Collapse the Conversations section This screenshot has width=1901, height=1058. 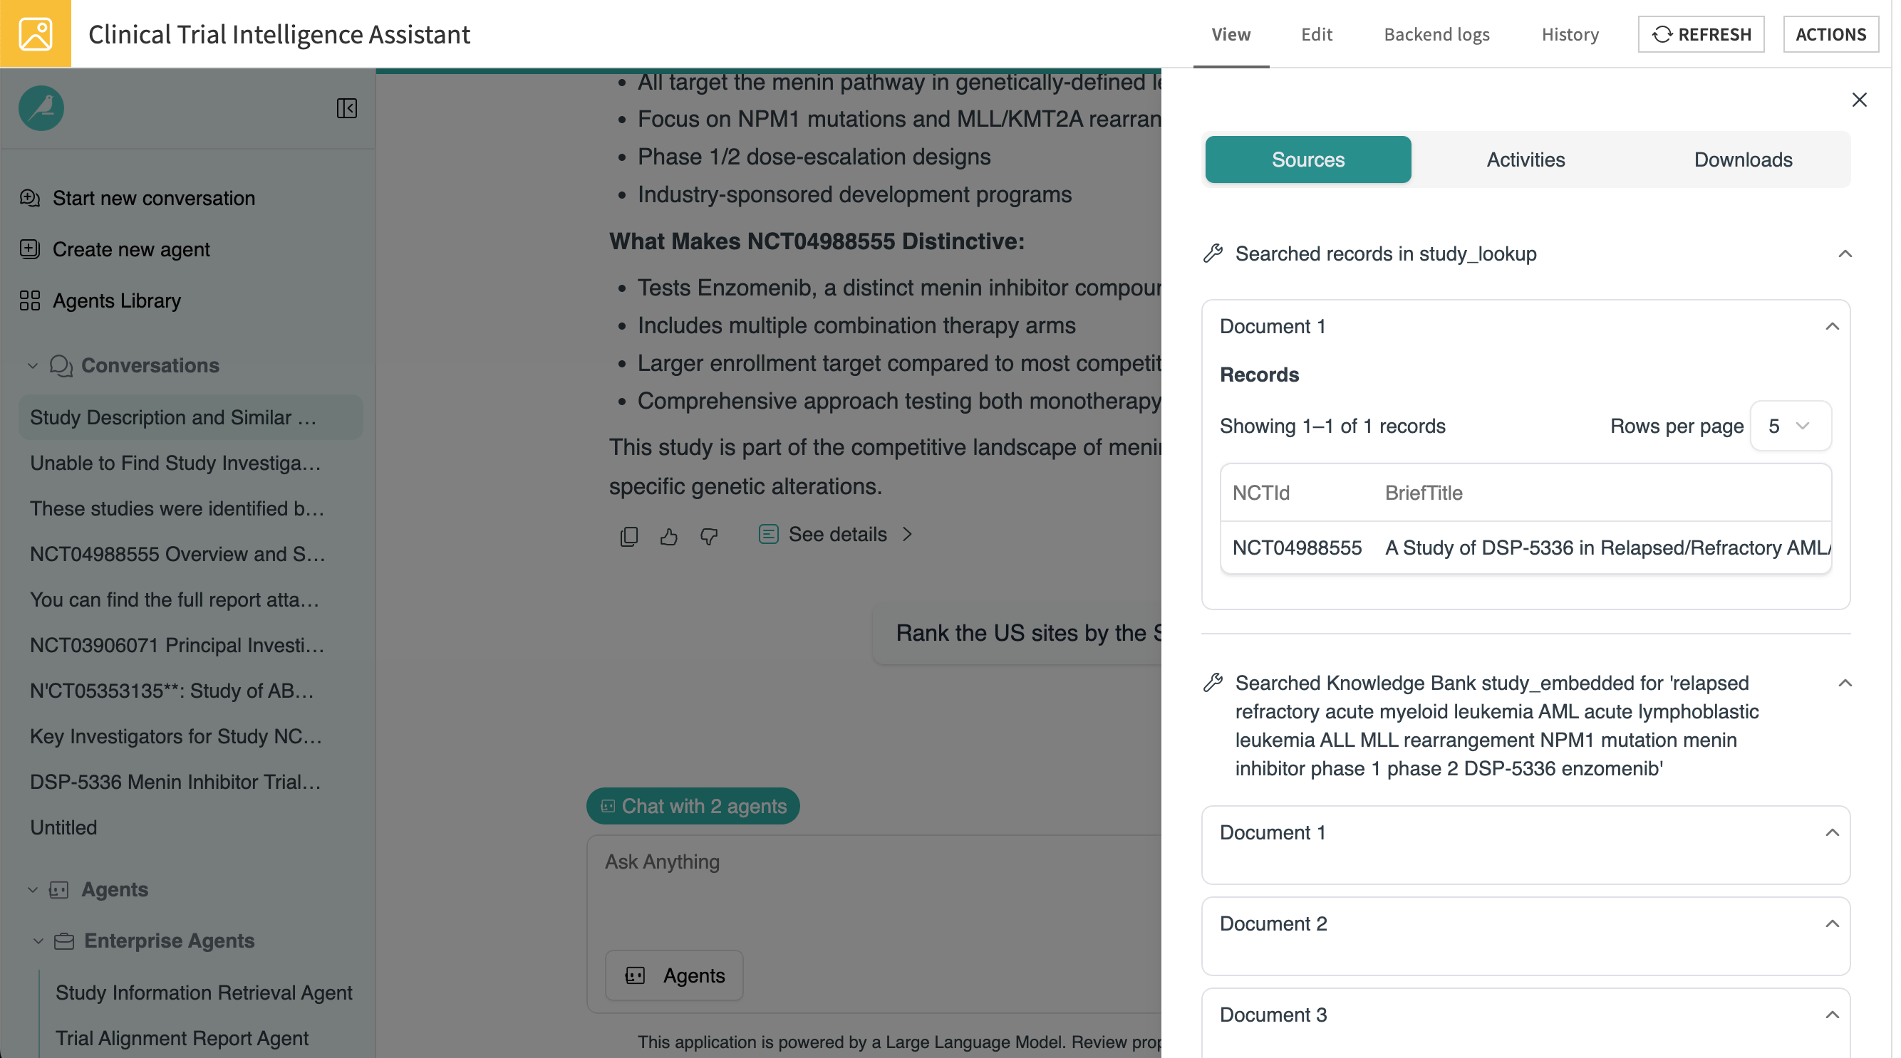[33, 366]
